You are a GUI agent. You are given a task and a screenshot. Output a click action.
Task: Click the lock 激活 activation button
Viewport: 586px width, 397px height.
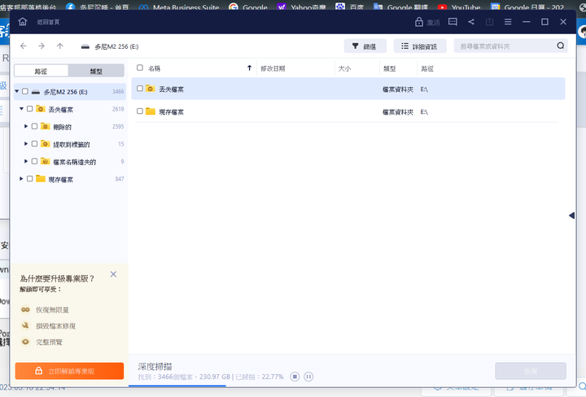pos(427,23)
